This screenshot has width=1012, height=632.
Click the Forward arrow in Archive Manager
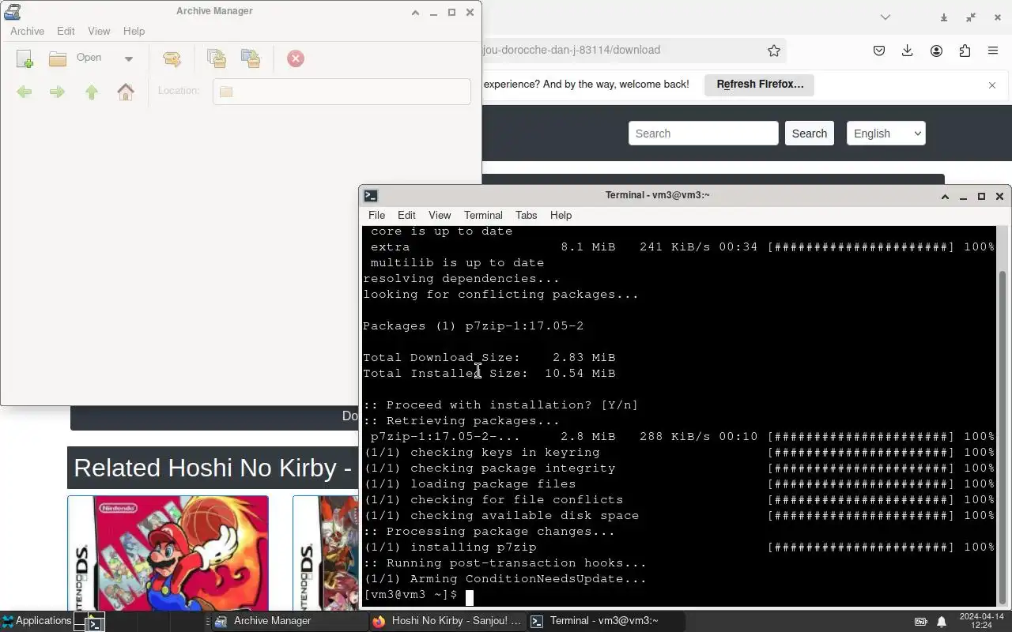(57, 92)
